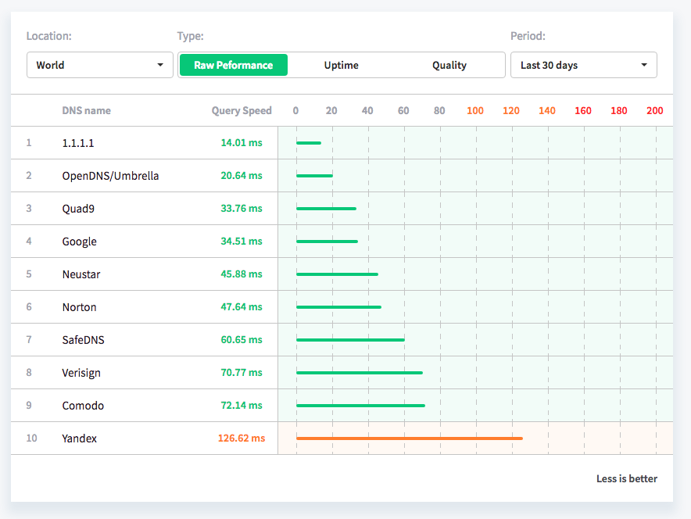
Task: Click the green bar for Verisign
Action: 360,373
